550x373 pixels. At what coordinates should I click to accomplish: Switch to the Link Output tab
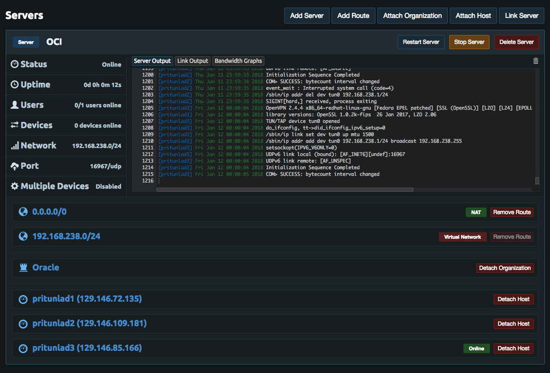tap(192, 61)
